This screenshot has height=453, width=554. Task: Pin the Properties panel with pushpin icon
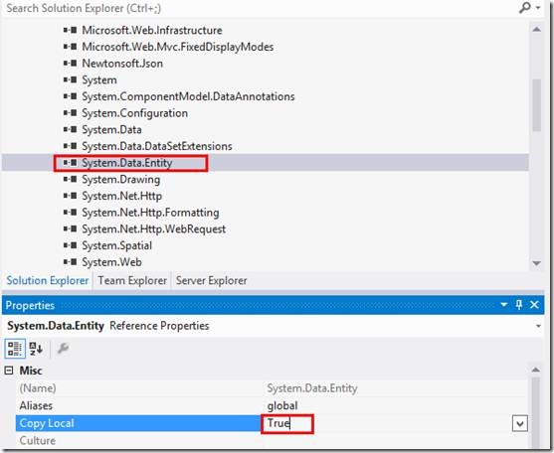(x=518, y=304)
